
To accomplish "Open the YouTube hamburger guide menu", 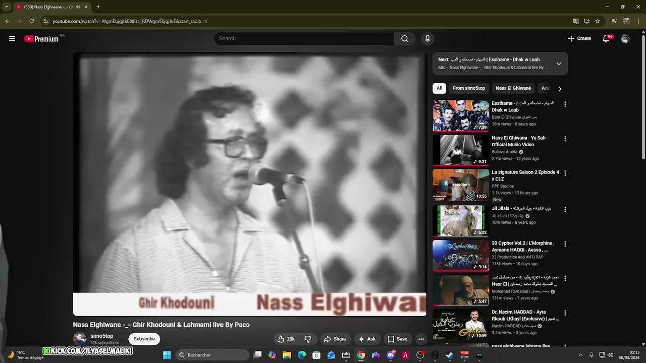I will point(12,39).
